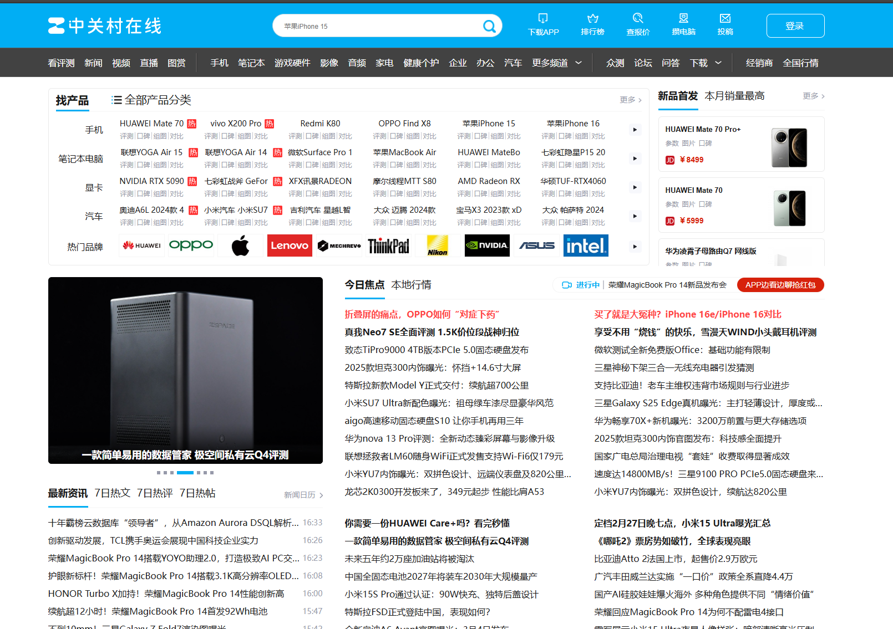Click hot badge next to 小米汽车 小米SU7
Viewport: 893px width, 629px height.
(x=278, y=210)
